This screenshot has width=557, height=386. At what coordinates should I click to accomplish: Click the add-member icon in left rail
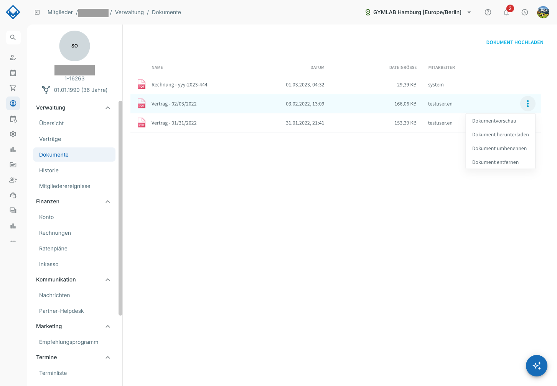(x=13, y=180)
